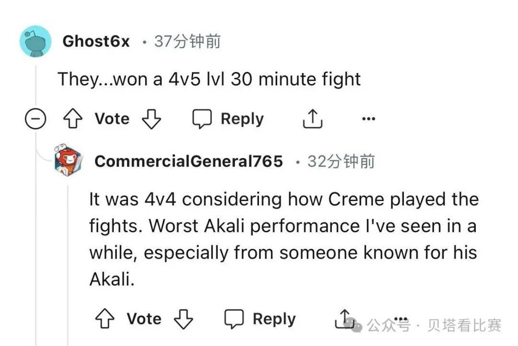Click the "4v5 lvl 30 minute fight" comment text
The image size is (518, 346).
click(264, 79)
